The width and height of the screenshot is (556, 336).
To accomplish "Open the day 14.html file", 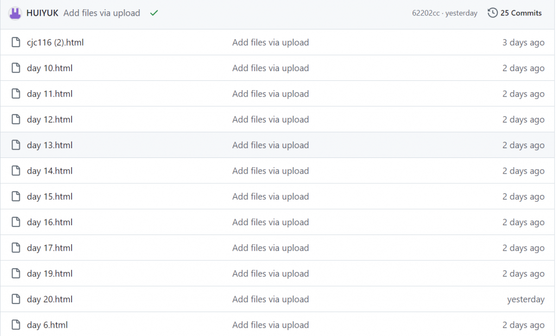I will (x=49, y=171).
